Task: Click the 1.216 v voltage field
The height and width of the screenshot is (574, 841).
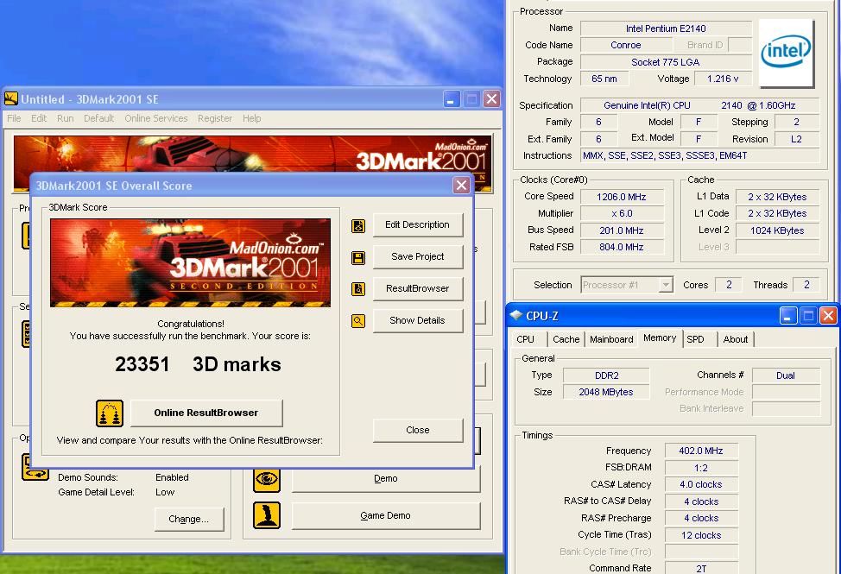Action: 723,79
